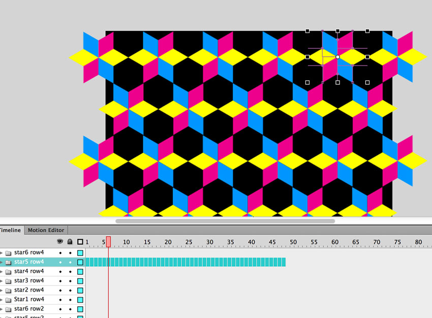Click the top-middle transform handle of selection
This screenshot has width=432, height=318.
pyautogui.click(x=337, y=31)
